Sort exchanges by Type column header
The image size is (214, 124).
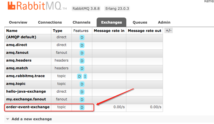pyautogui.click(x=57, y=31)
